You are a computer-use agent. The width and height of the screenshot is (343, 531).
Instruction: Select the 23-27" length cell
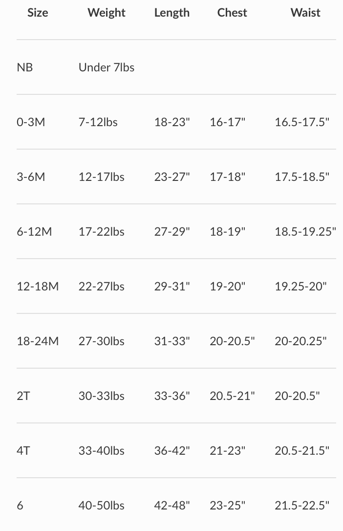pos(172,177)
